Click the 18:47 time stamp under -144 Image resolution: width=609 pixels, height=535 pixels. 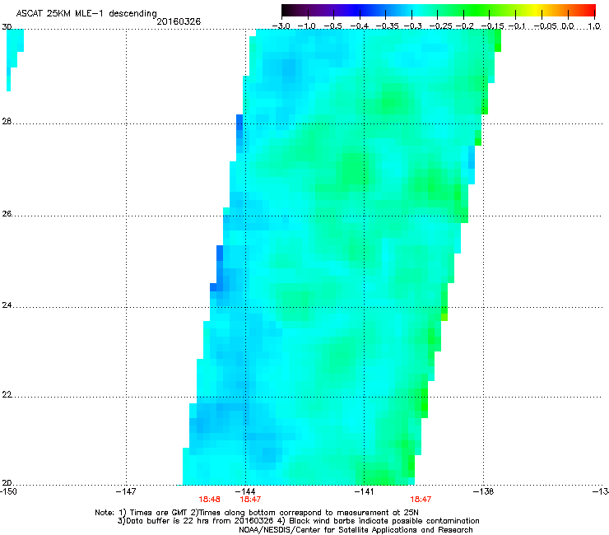click(250, 500)
